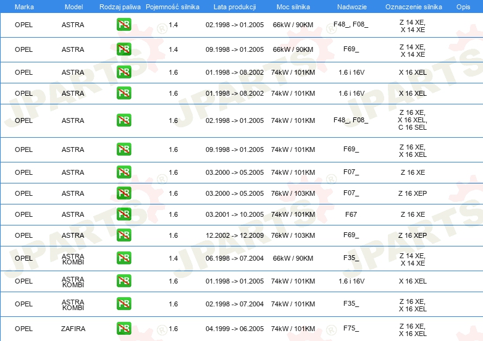Click the Model column header
The image size is (483, 341).
73,7
